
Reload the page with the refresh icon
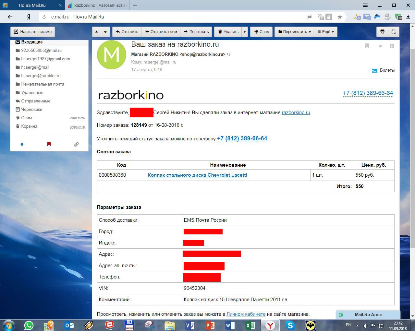tap(43, 17)
